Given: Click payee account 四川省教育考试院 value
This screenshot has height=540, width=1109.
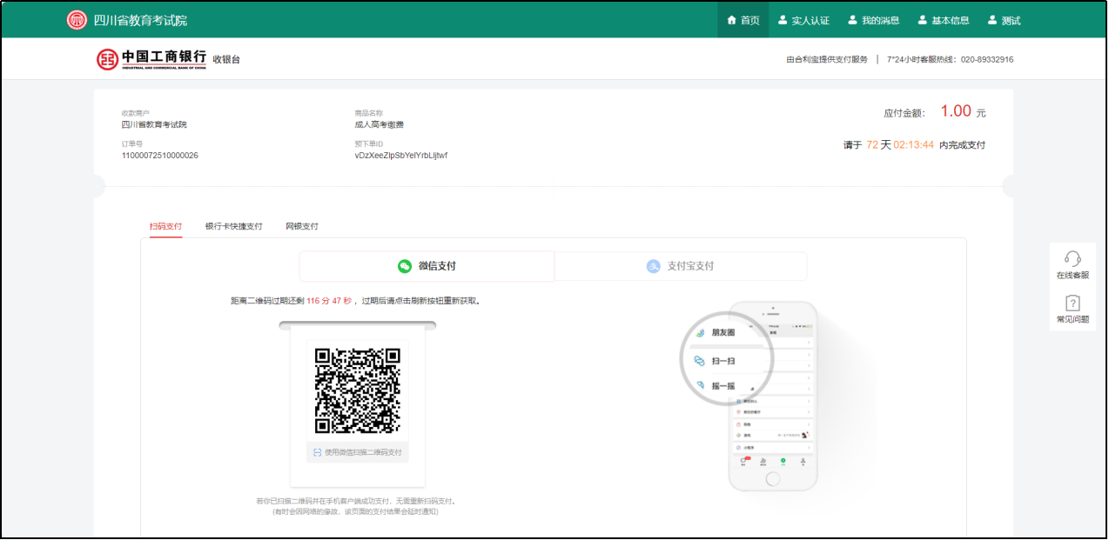Looking at the screenshot, I should click(x=154, y=124).
